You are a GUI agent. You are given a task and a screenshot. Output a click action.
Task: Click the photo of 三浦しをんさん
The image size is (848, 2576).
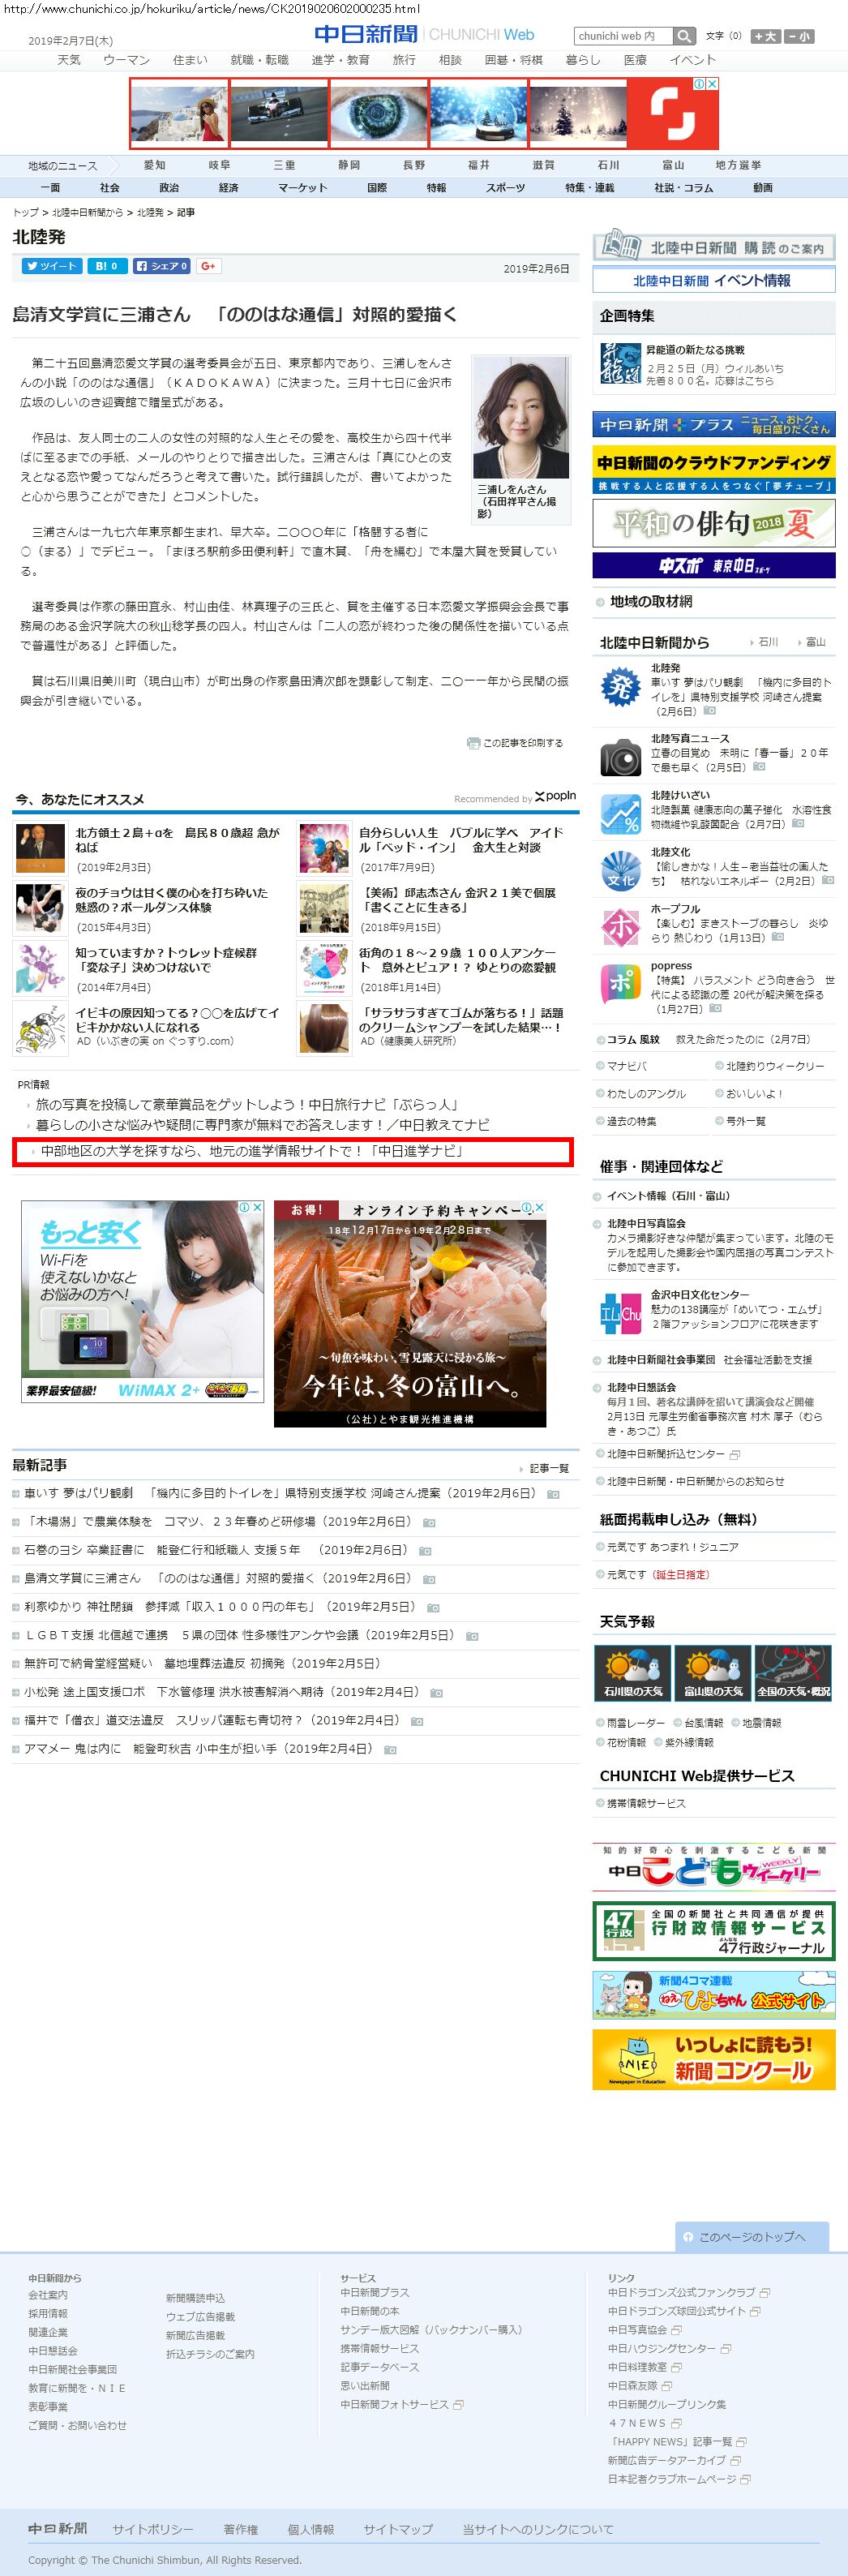point(520,418)
